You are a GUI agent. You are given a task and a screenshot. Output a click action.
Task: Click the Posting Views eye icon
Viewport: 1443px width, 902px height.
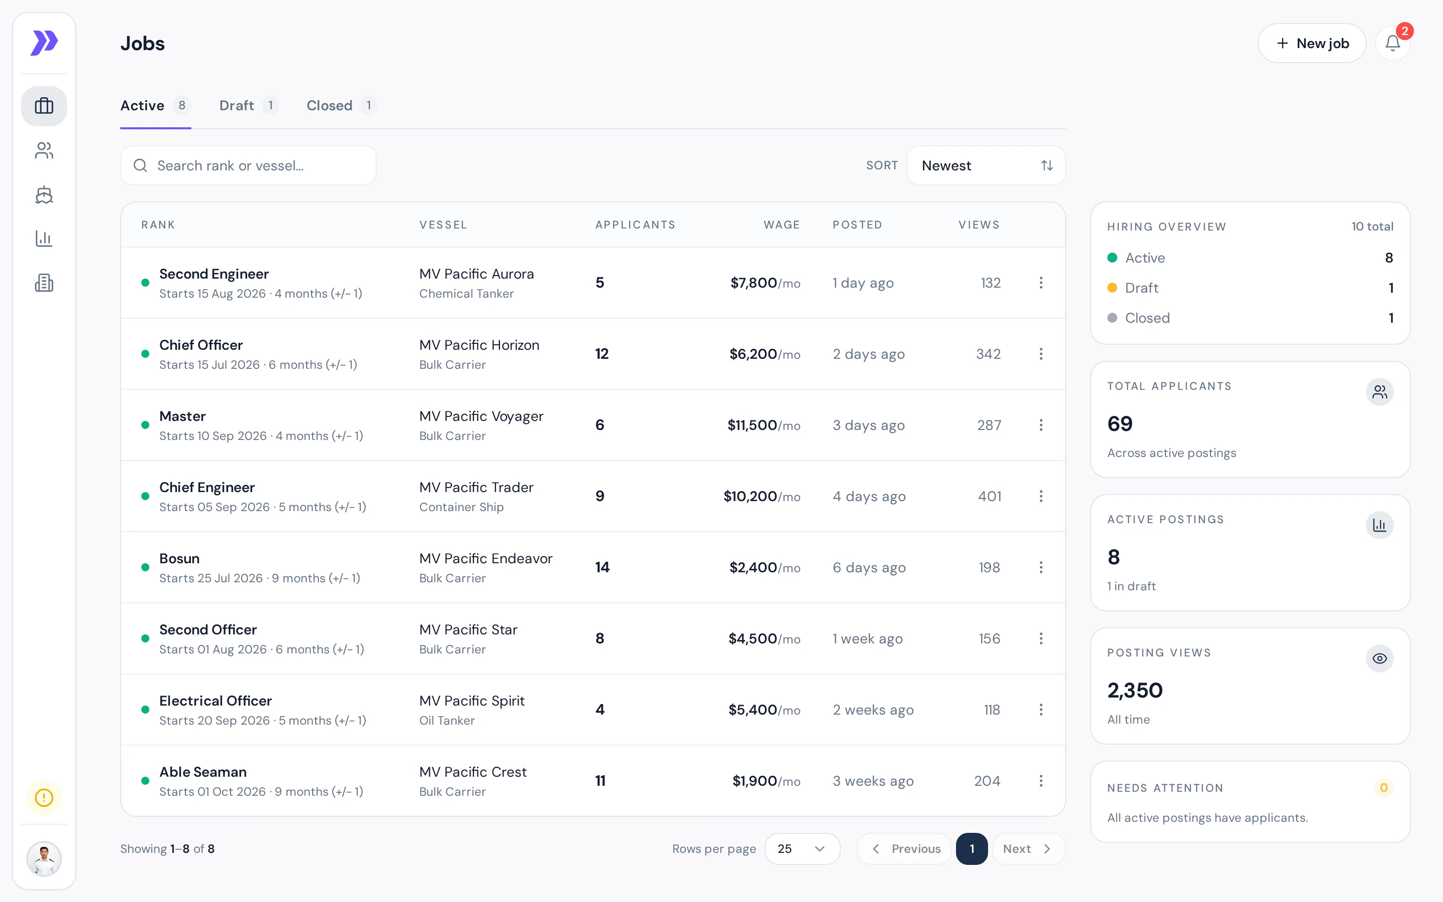(1379, 658)
